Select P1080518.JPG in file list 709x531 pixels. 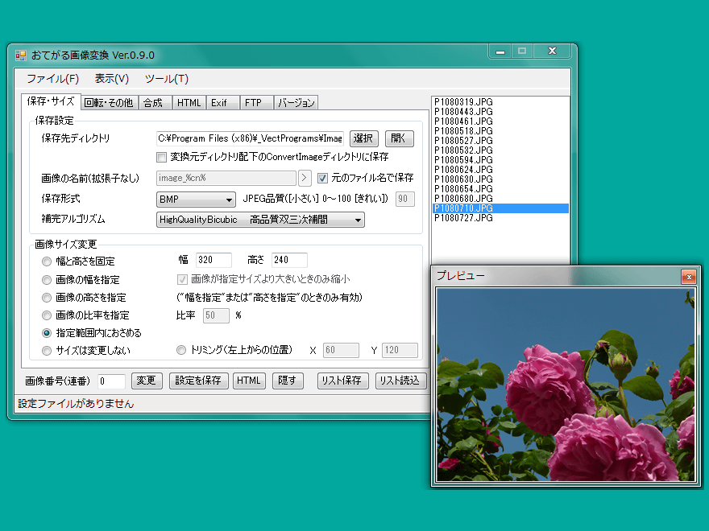[x=500, y=131]
